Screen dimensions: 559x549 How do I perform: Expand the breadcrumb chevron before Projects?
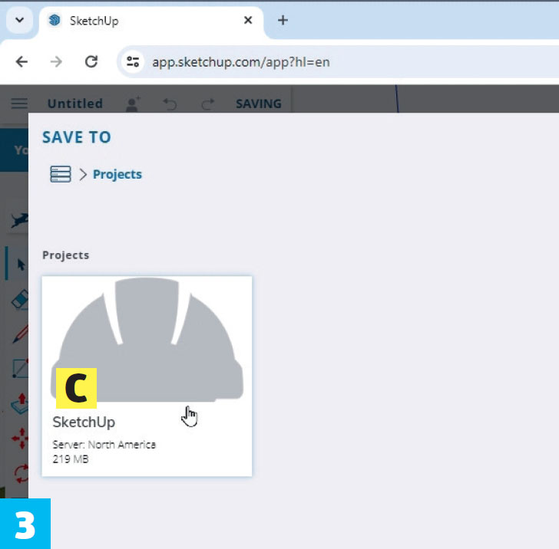pos(83,175)
